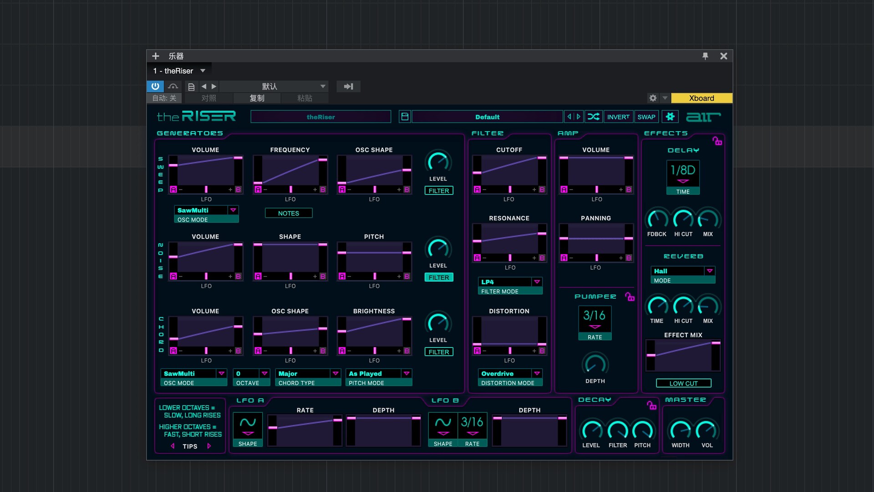Open the 乐器 menu
The height and width of the screenshot is (492, 874).
tap(176, 56)
